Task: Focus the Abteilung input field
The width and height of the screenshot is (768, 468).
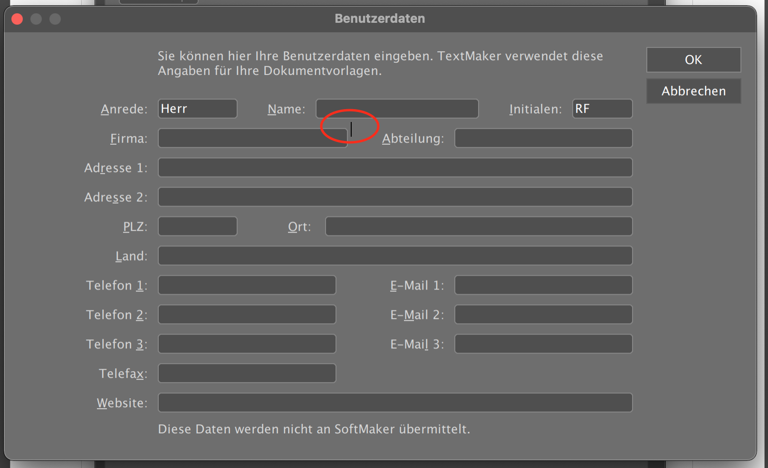Action: point(544,138)
